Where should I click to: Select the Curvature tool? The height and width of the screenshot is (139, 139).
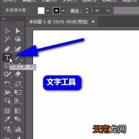coord(18,49)
